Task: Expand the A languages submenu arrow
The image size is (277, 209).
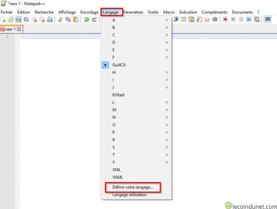Action: 167,20
